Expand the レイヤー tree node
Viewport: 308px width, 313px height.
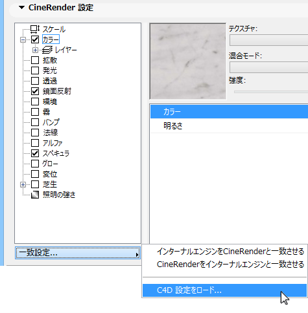(x=35, y=50)
